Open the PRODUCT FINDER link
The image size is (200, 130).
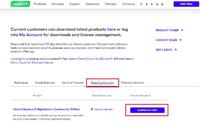(167, 30)
